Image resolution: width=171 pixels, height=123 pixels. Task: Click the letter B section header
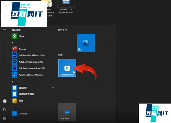[x=12, y=82]
